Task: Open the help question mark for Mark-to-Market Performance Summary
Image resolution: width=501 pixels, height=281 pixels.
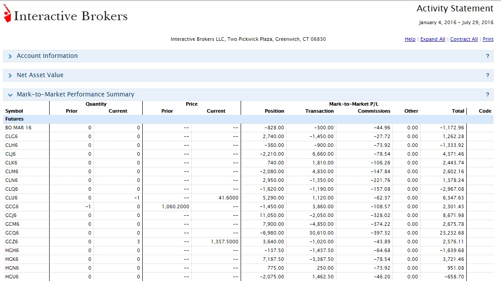Action: click(487, 94)
